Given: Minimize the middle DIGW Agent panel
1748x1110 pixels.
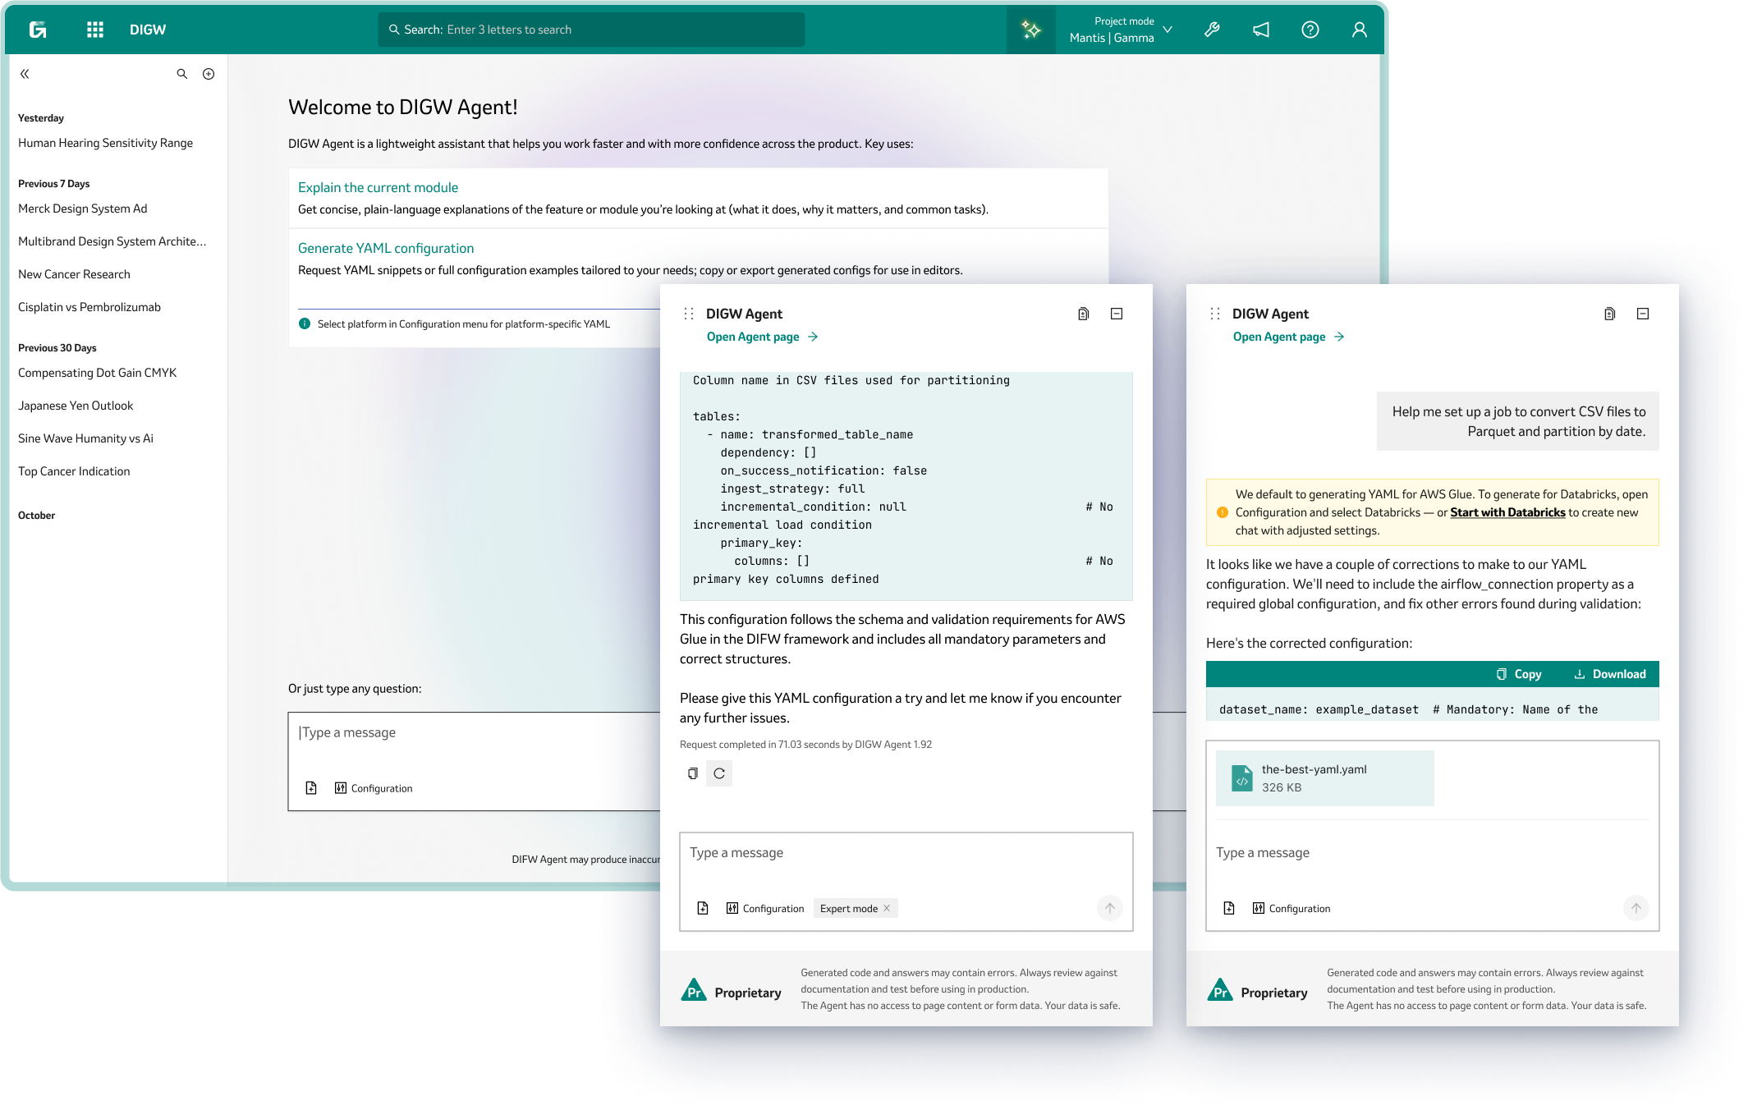Looking at the screenshot, I should (x=1117, y=314).
